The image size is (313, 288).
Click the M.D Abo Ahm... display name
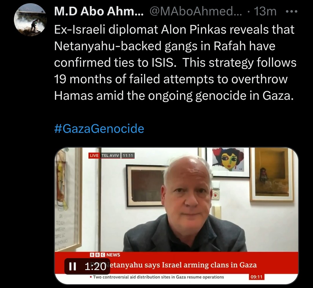click(99, 11)
